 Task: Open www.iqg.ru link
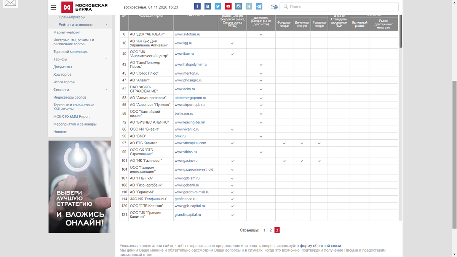[184, 43]
